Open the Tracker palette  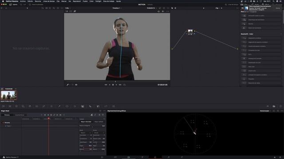[75, 106]
